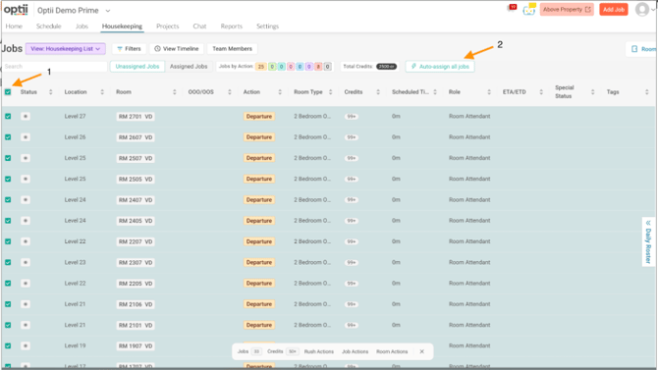The width and height of the screenshot is (658, 370).
Task: Click the status icon for RM 2101
Action: 26,325
